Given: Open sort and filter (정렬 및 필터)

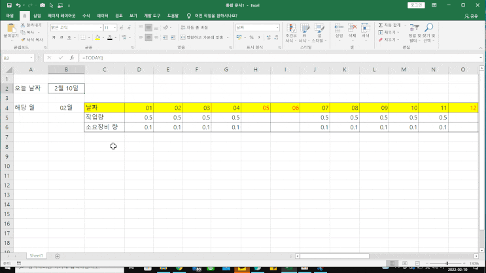Looking at the screenshot, I should [x=413, y=33].
